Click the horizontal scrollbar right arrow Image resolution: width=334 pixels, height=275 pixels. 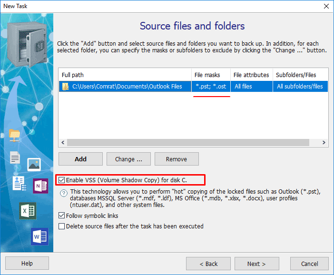324,143
